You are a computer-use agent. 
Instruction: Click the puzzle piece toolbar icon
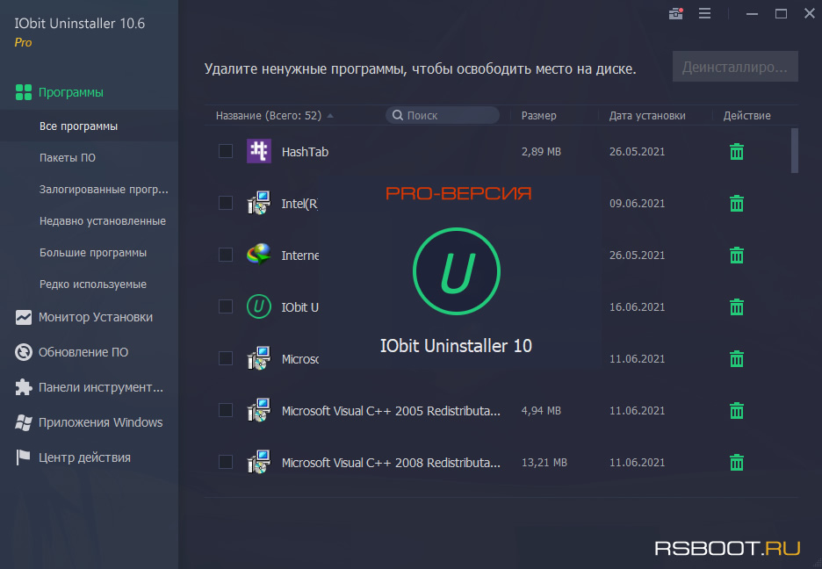tap(24, 387)
